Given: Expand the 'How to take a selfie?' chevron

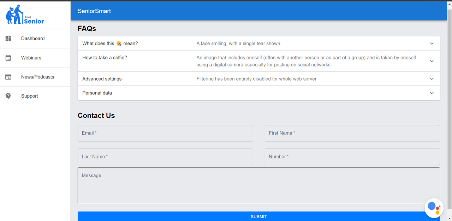Looking at the screenshot, I should pyautogui.click(x=432, y=61).
